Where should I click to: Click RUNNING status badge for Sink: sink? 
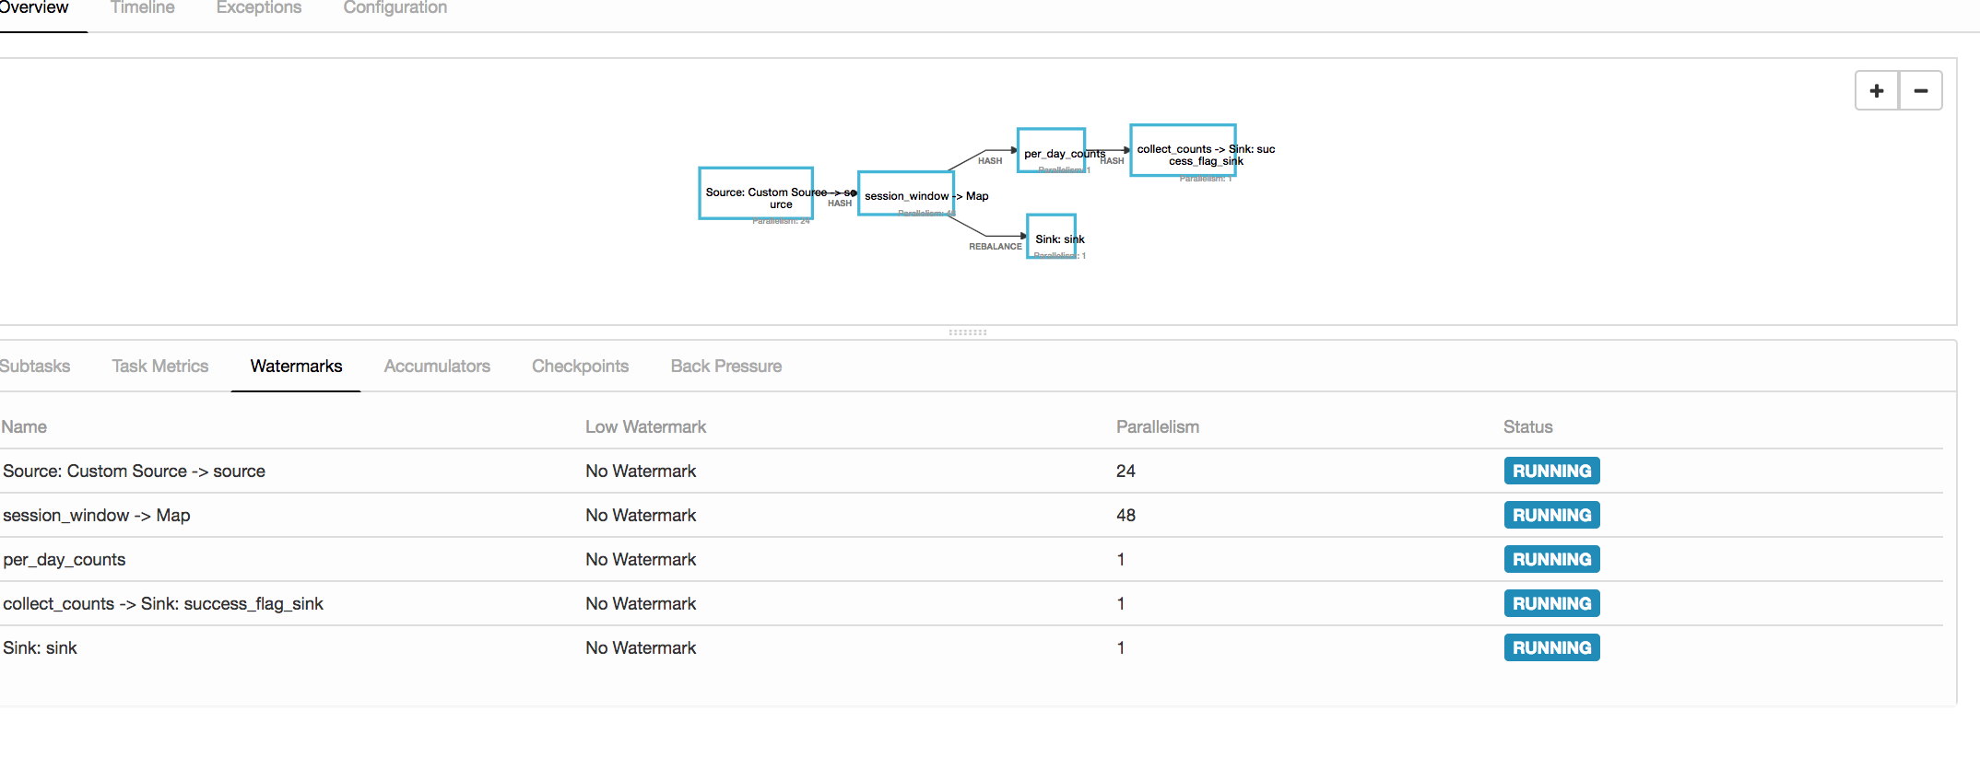click(1551, 648)
